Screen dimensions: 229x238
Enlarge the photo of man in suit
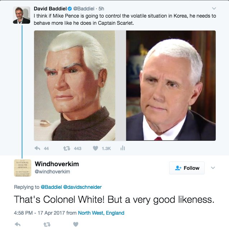tap(171, 85)
